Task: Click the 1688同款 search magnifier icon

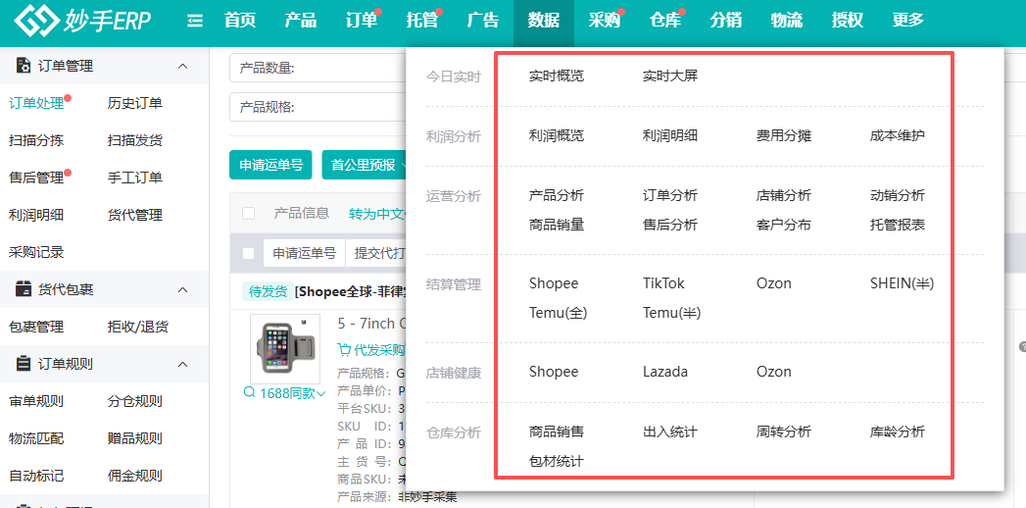Action: click(249, 393)
